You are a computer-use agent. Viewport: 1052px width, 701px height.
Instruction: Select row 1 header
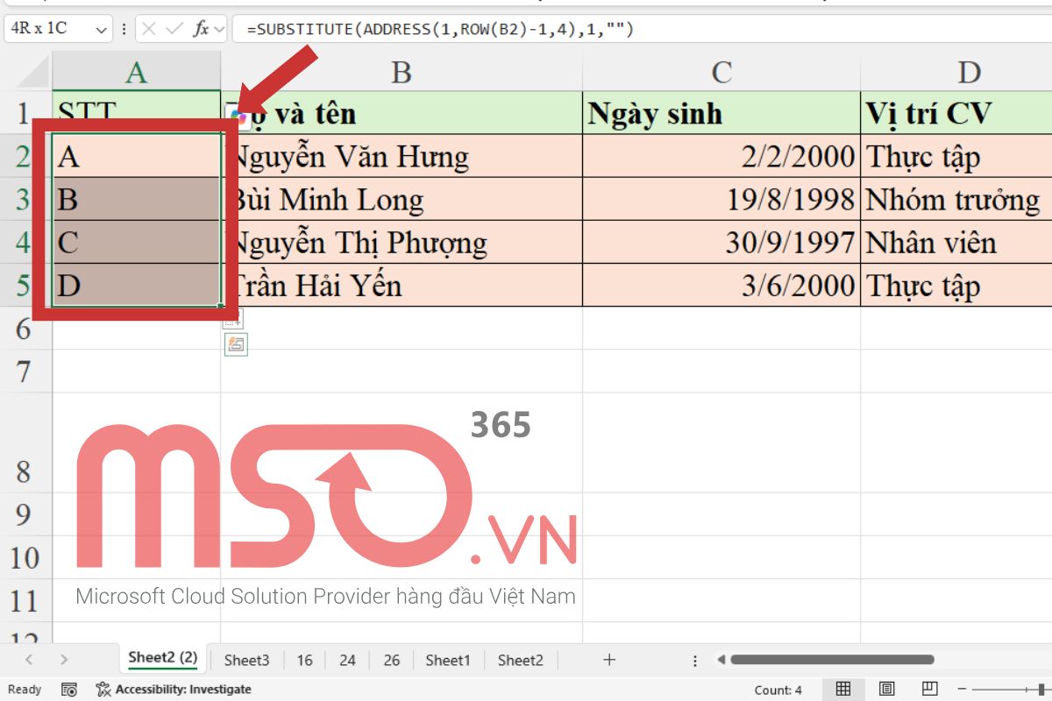tap(25, 113)
